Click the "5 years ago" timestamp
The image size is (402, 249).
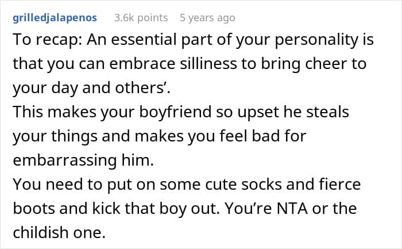(x=207, y=18)
